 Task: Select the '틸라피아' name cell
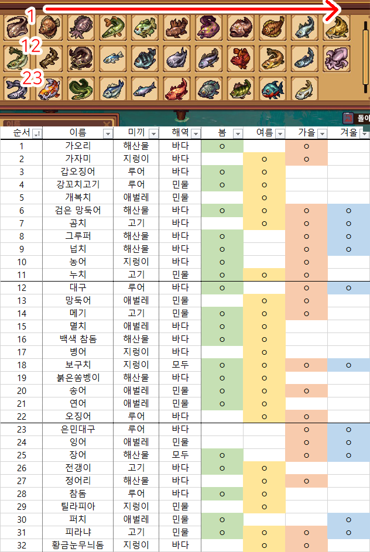78,506
